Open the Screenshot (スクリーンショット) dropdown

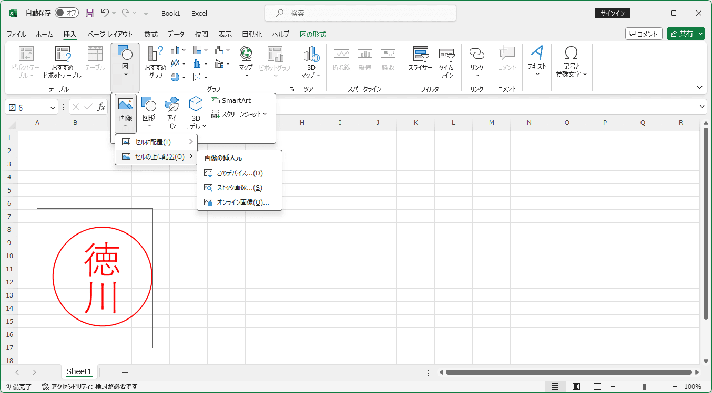click(239, 114)
